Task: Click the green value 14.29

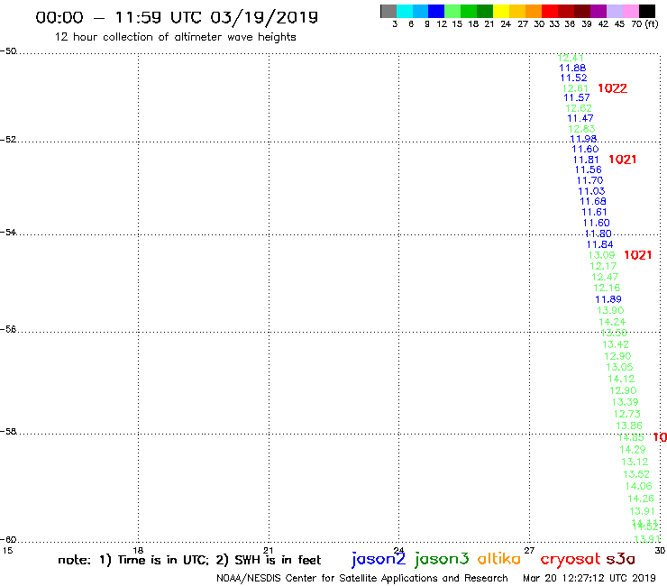Action: [633, 450]
